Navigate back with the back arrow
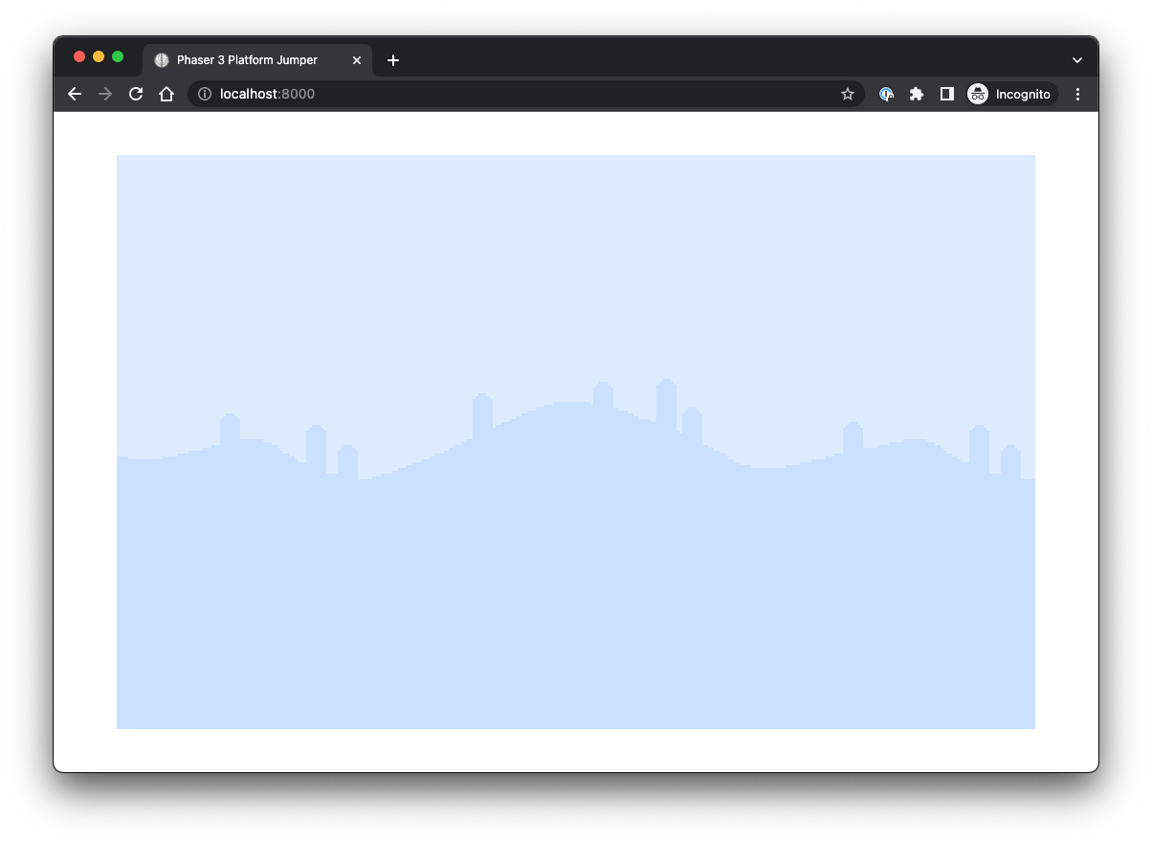The width and height of the screenshot is (1152, 843). tap(74, 94)
